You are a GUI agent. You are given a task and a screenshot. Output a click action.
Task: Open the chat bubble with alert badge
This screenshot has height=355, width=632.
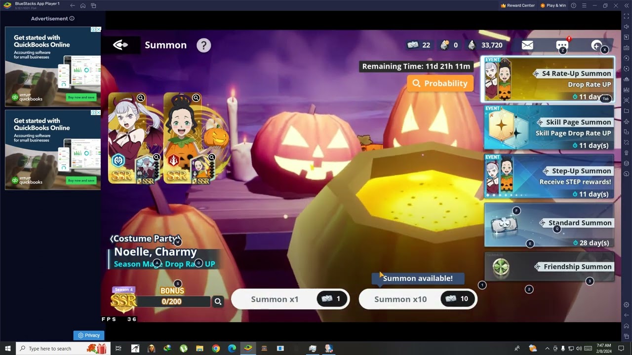coord(562,45)
